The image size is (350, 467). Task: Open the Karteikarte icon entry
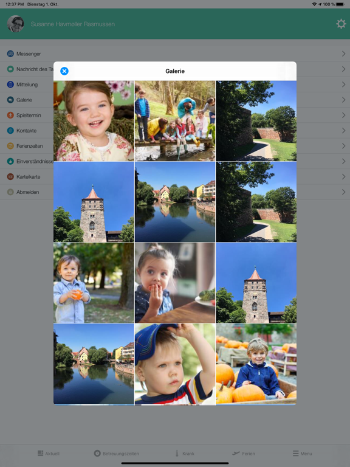[10, 176]
